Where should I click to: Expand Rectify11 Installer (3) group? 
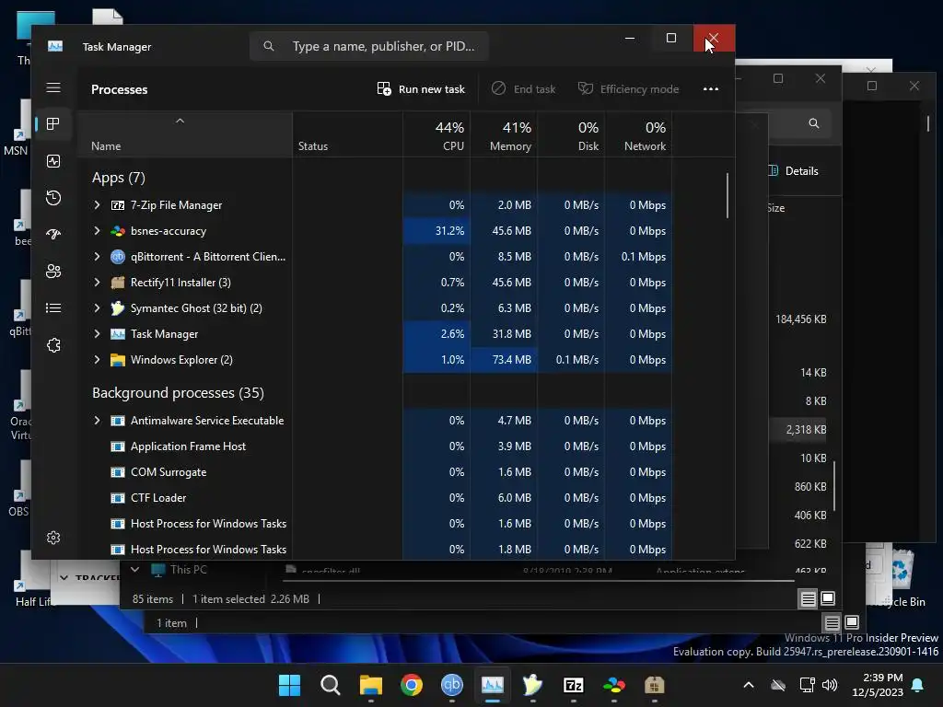pos(97,283)
